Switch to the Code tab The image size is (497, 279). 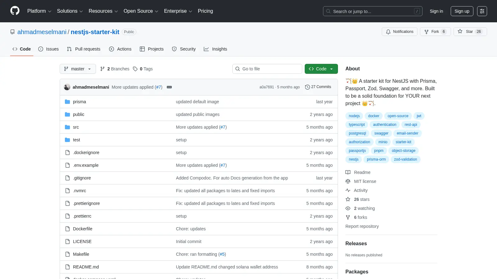22,49
